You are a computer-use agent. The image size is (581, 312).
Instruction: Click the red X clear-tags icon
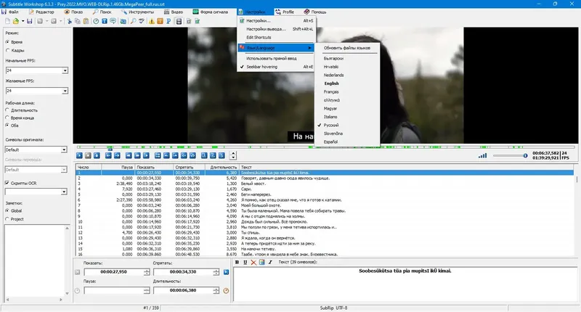[x=253, y=262]
